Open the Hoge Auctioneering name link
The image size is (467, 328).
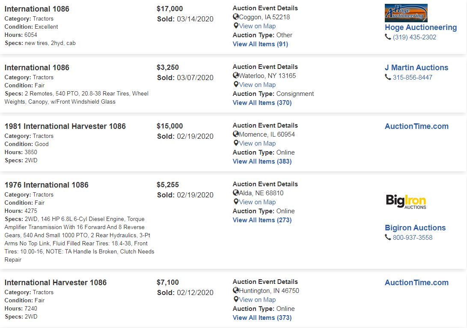click(421, 27)
